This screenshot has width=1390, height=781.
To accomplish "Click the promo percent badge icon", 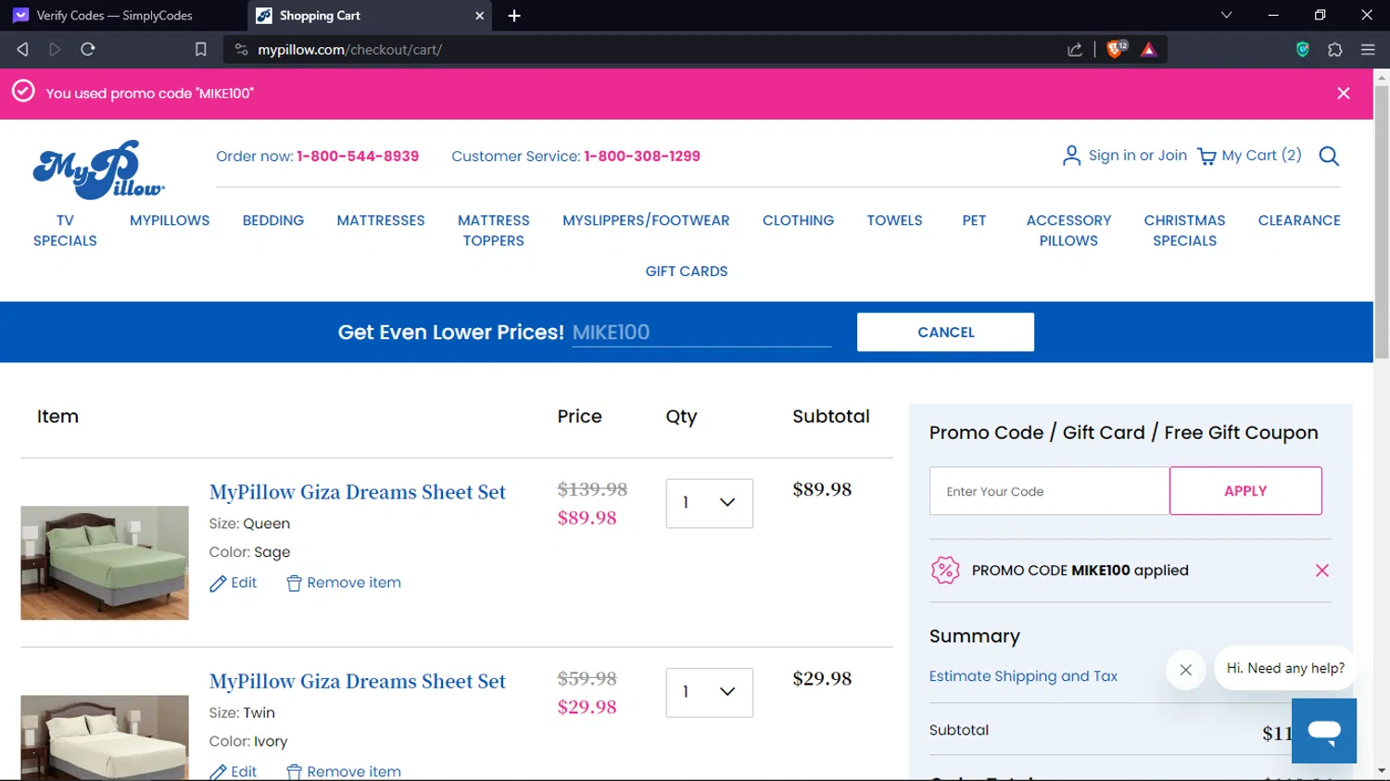I will click(x=945, y=570).
